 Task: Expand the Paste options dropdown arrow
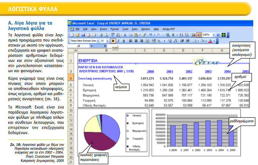point(140,35)
